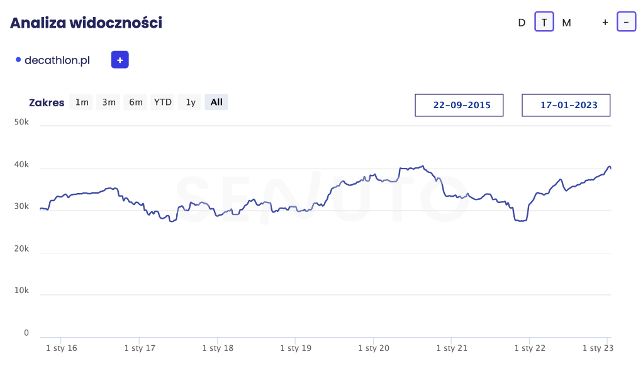
Task: Choose the 1y range
Action: click(x=190, y=102)
